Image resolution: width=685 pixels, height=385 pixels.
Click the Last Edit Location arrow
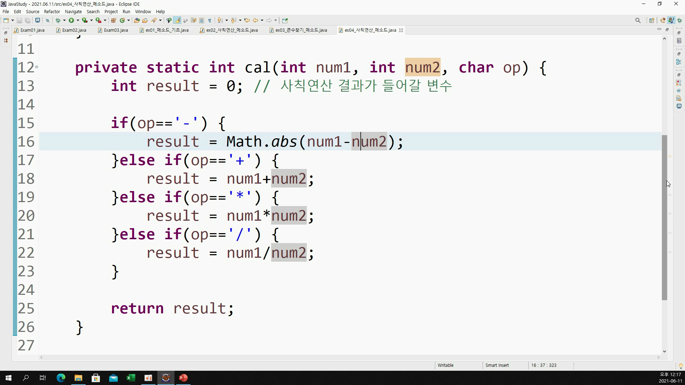tap(247, 20)
